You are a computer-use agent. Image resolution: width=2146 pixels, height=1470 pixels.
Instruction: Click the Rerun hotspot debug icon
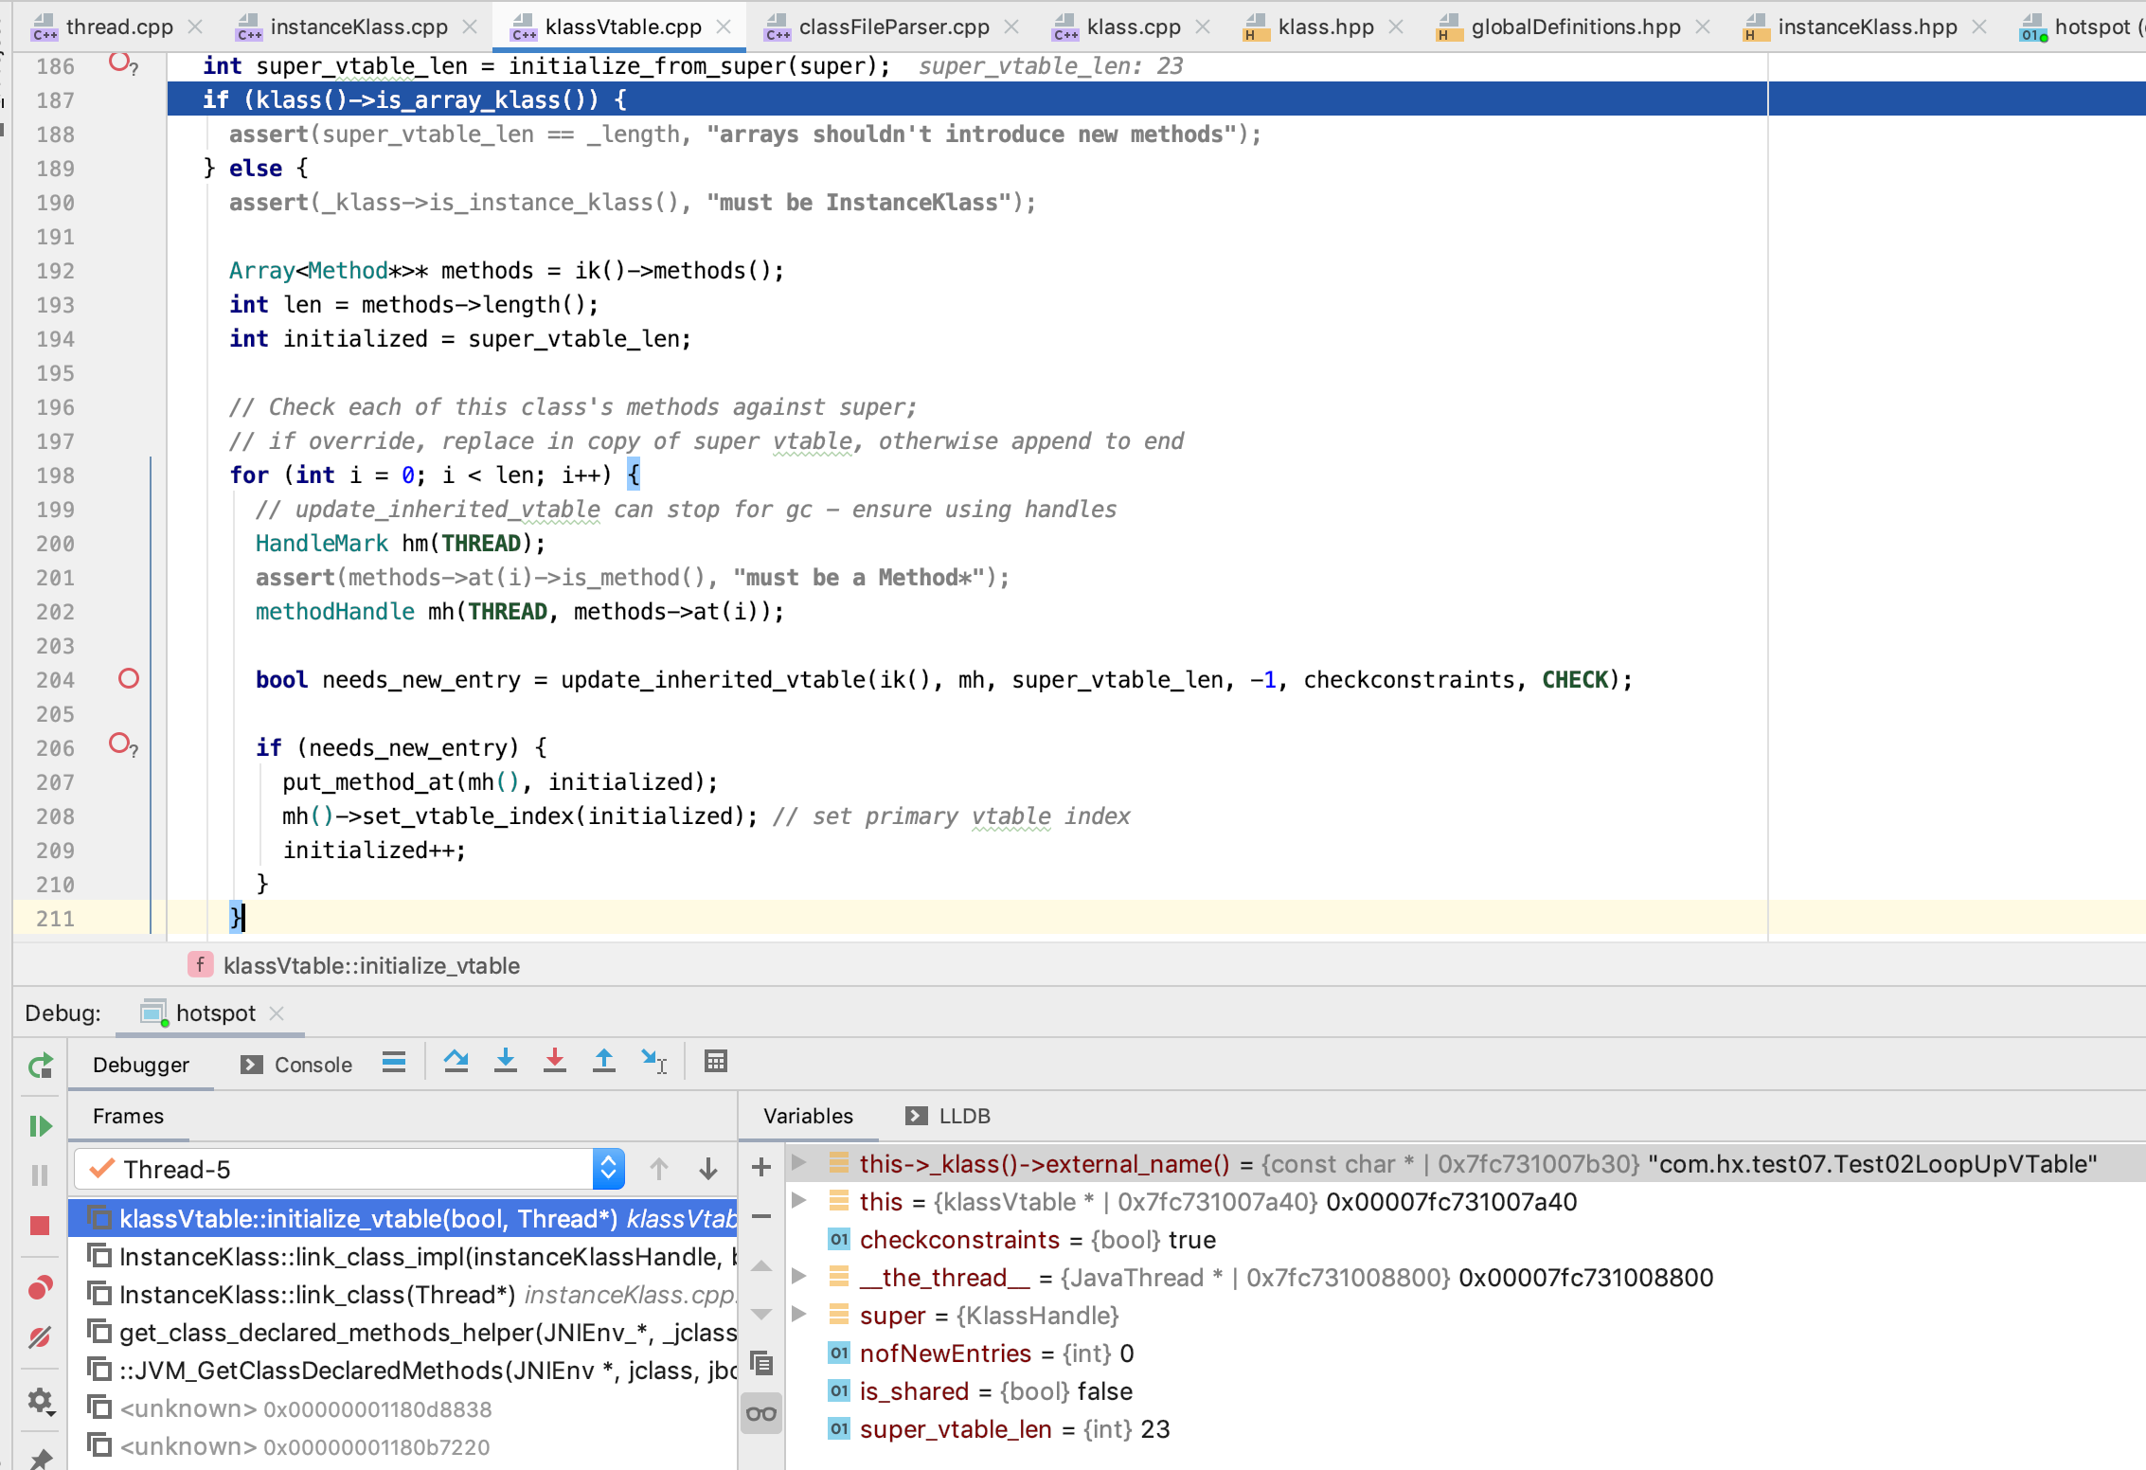[40, 1067]
